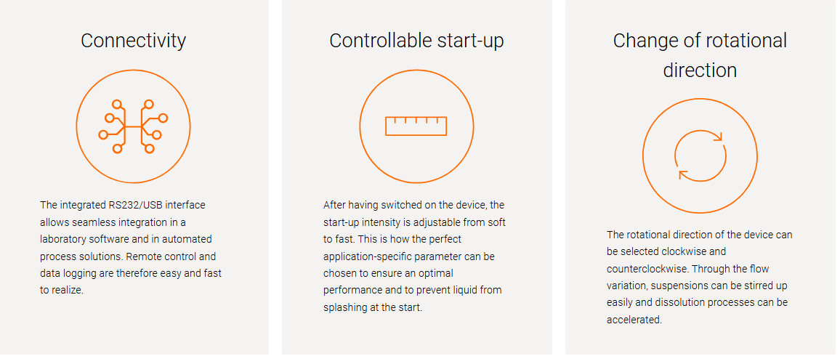Click the "application-specific parameter" text
840x356 pixels.
[389, 256]
